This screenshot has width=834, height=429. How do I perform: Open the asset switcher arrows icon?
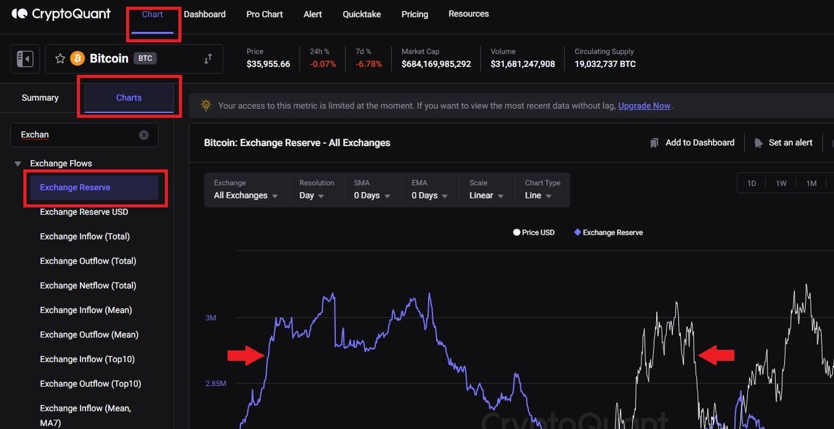(208, 58)
